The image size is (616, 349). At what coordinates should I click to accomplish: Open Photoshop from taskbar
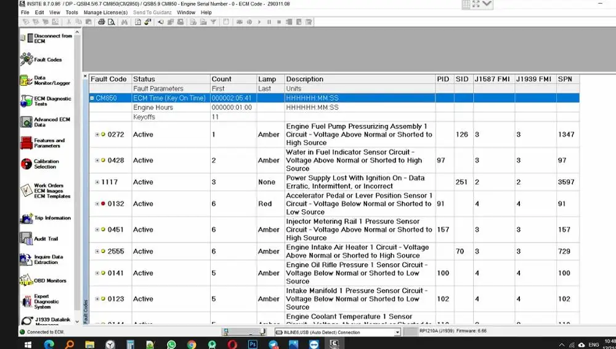pos(253,345)
